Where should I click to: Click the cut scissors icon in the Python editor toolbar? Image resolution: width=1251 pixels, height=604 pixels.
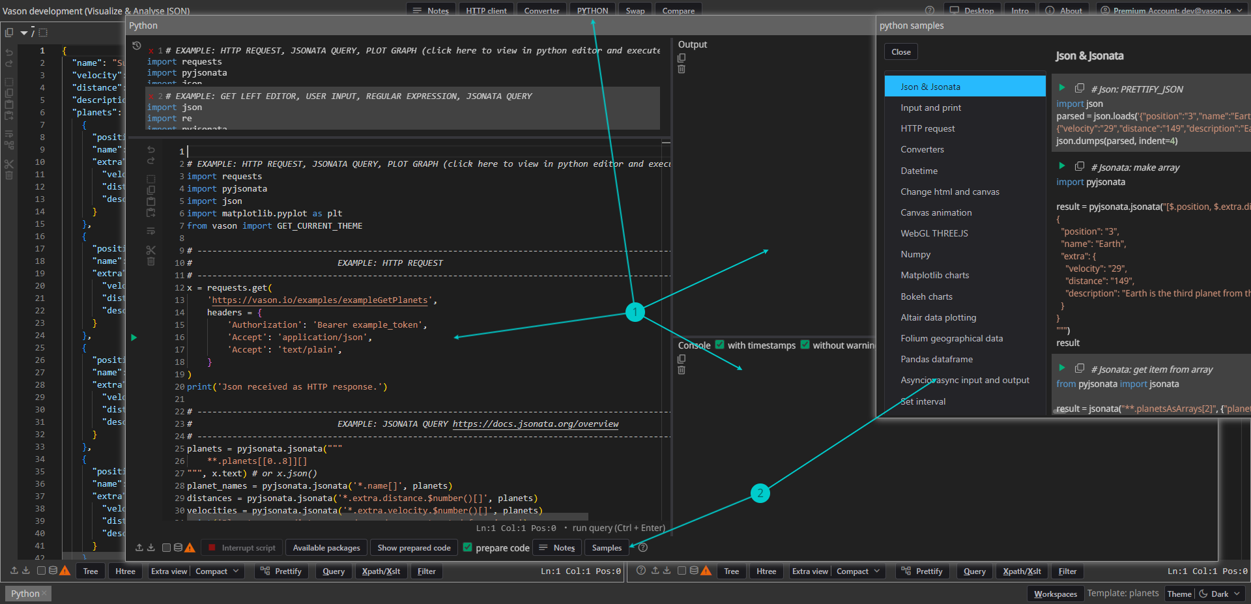pyautogui.click(x=151, y=250)
